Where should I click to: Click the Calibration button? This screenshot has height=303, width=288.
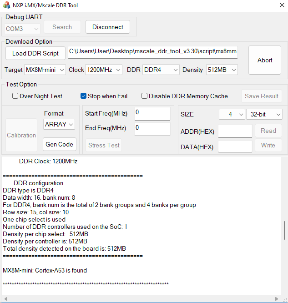21,135
